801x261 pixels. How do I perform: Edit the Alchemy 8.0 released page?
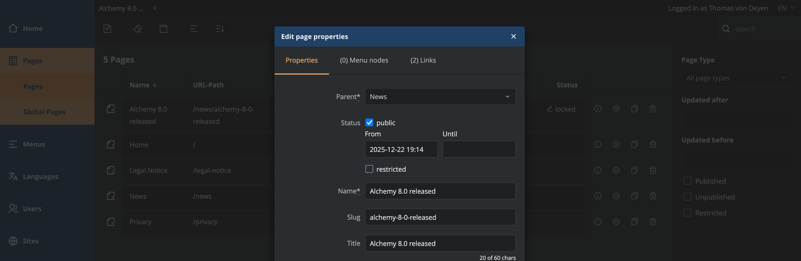point(111,109)
